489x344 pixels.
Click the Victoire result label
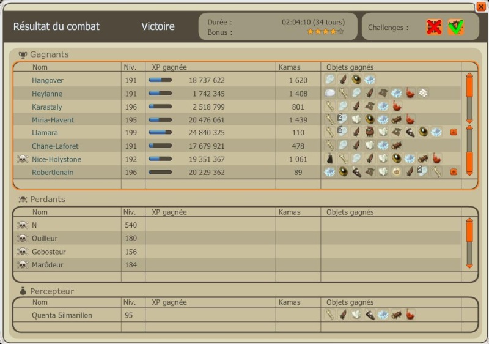tap(158, 26)
